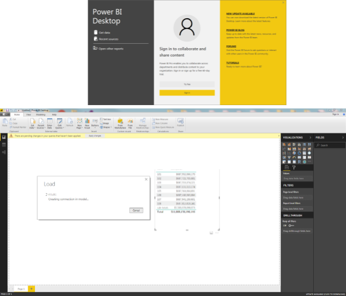Open the Power BI Blog link

(235, 30)
